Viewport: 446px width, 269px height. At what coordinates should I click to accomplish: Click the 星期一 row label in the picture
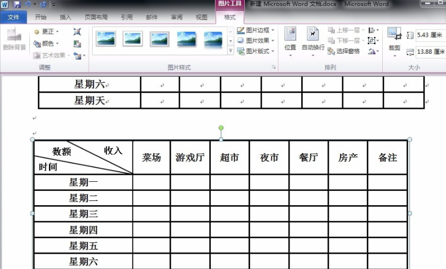(84, 182)
